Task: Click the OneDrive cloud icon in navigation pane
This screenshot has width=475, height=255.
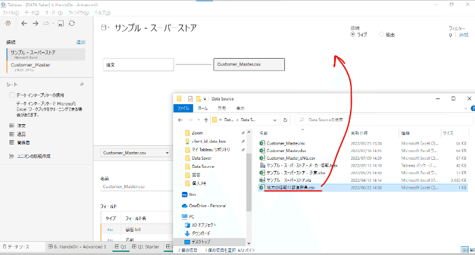Action: tap(184, 206)
